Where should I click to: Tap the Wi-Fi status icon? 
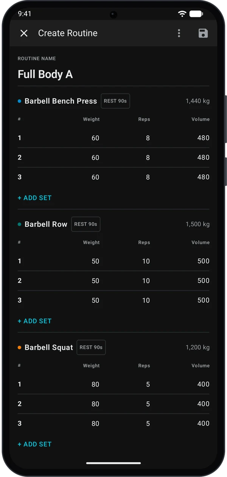182,14
